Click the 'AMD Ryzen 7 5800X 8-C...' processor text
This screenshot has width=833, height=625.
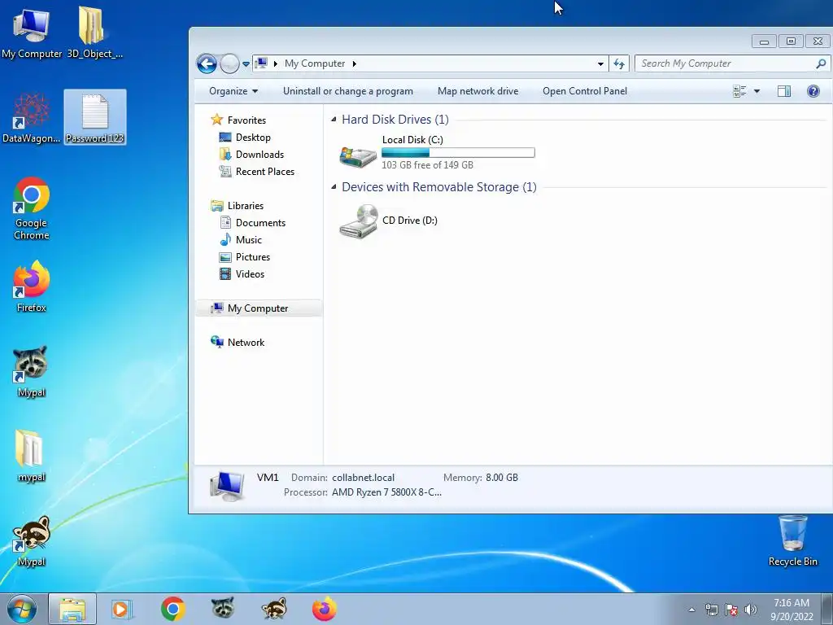pos(386,492)
